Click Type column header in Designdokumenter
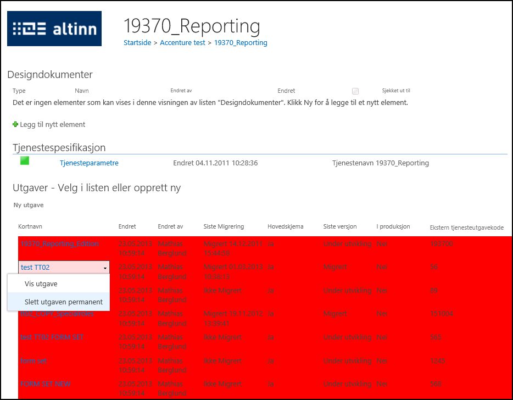The height and width of the screenshot is (400, 513). 19,91
